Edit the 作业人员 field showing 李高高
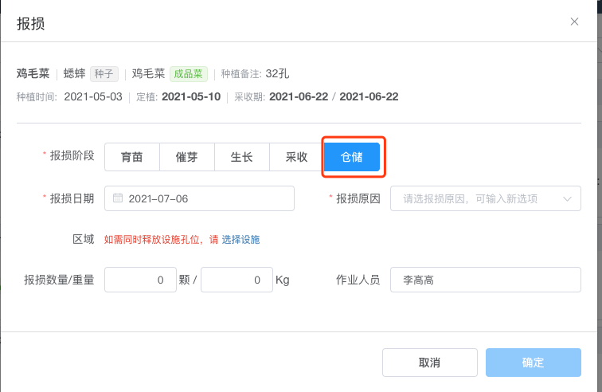602x392 pixels. [485, 280]
